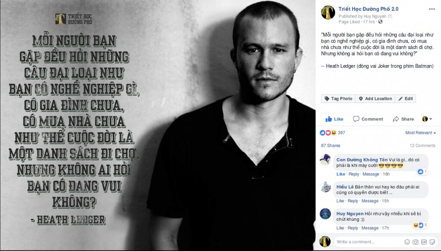This screenshot has height=251, width=441.
Task: Open the 87 Shares link
Action: 331,146
